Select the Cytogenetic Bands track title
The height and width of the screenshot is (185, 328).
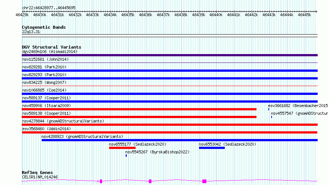[44, 27]
